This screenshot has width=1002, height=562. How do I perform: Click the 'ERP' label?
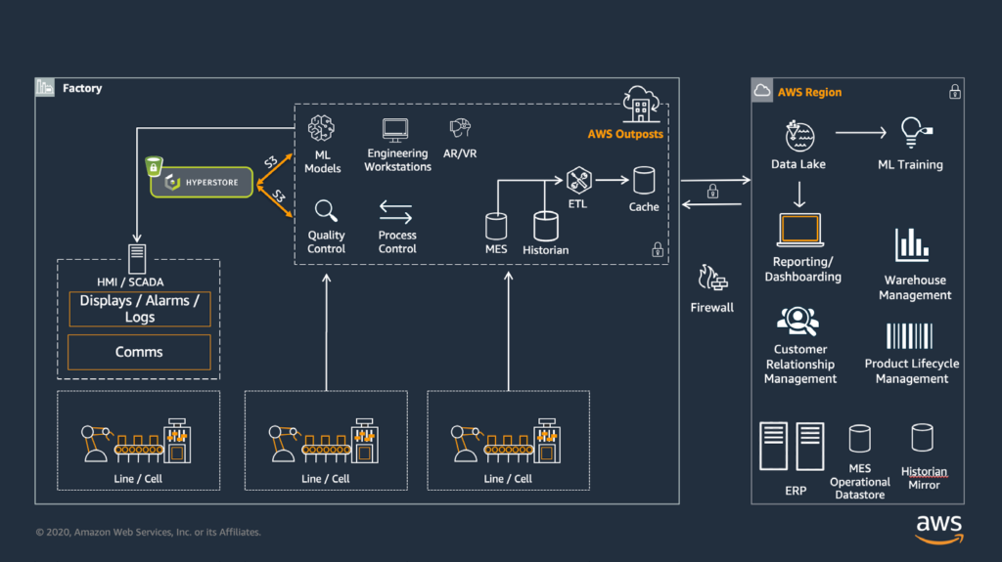[x=796, y=491]
